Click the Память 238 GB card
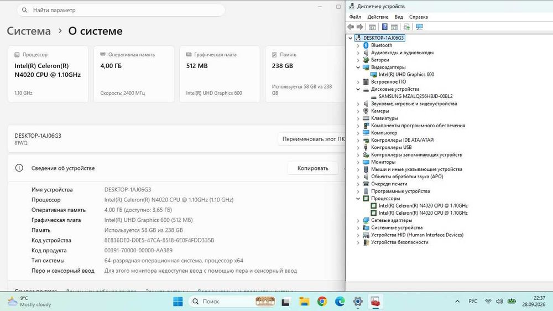This screenshot has width=553, height=311. 305,74
